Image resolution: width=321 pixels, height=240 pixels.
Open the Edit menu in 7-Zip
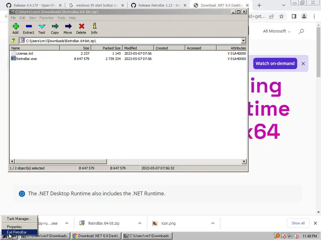[x=22, y=18]
